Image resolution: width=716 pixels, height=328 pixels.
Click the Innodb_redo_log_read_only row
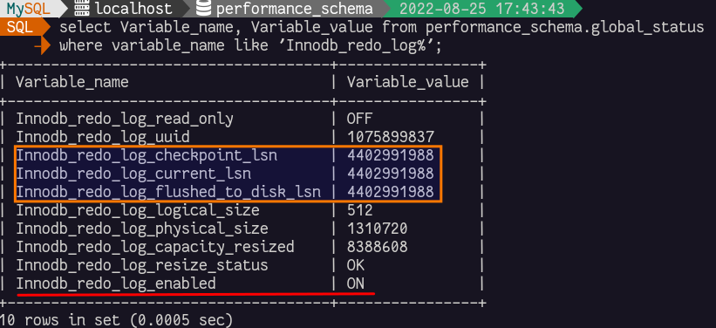click(242, 119)
